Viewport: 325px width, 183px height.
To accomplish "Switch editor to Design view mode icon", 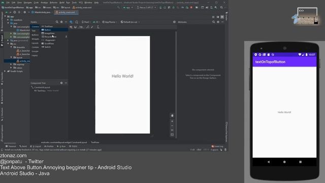I will coord(222,17).
